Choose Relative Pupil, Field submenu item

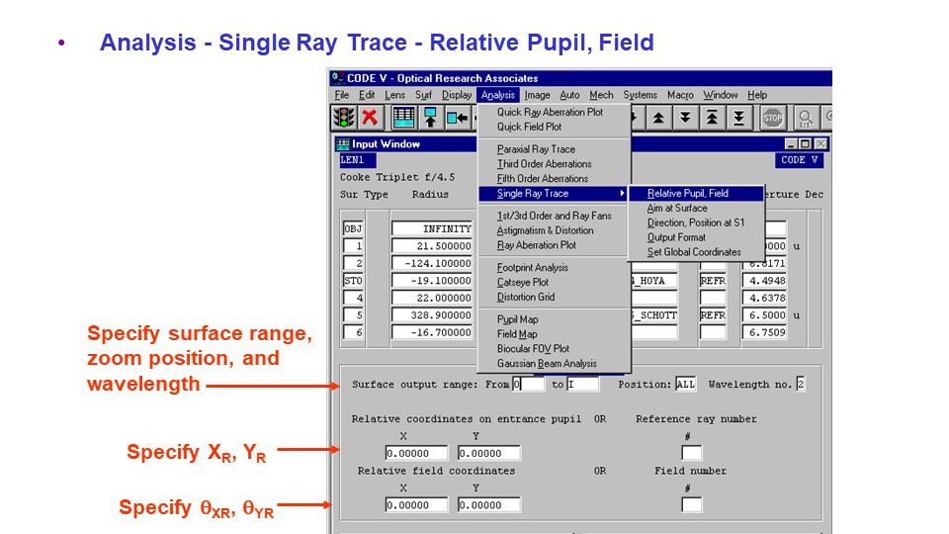pyautogui.click(x=697, y=193)
